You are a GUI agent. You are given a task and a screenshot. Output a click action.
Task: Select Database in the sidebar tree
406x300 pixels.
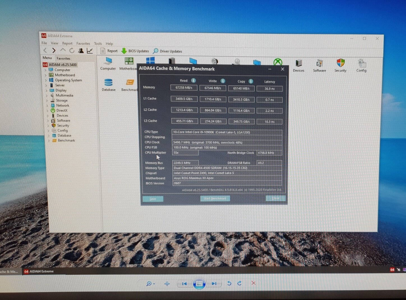click(x=64, y=135)
